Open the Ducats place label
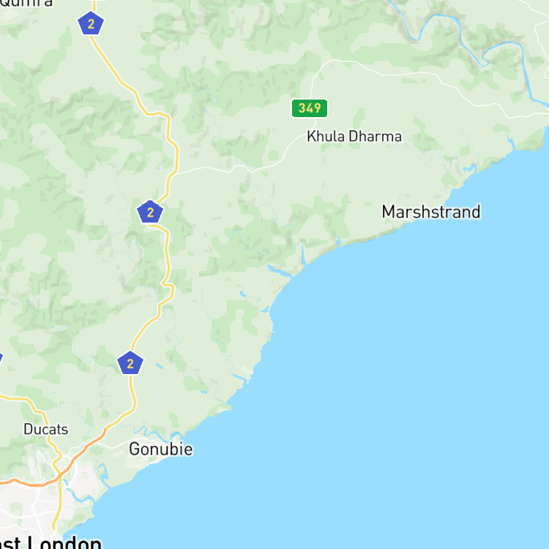 coord(46,429)
